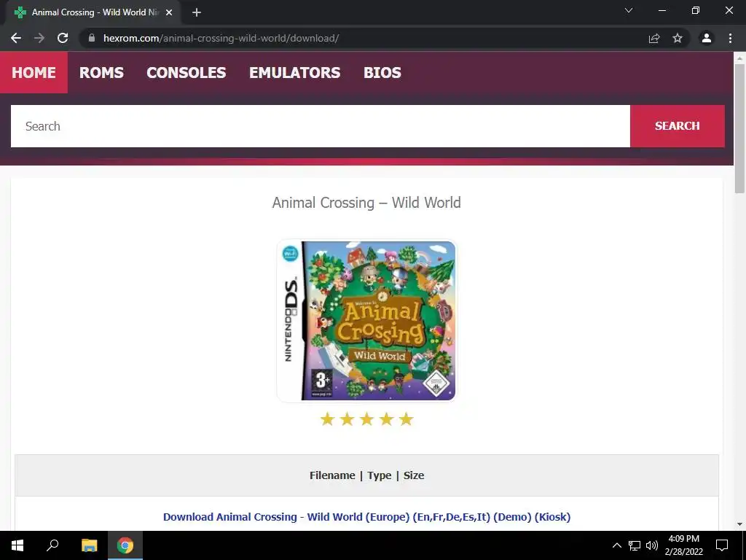
Task: Click scrollbar up arrow
Action: 739,58
